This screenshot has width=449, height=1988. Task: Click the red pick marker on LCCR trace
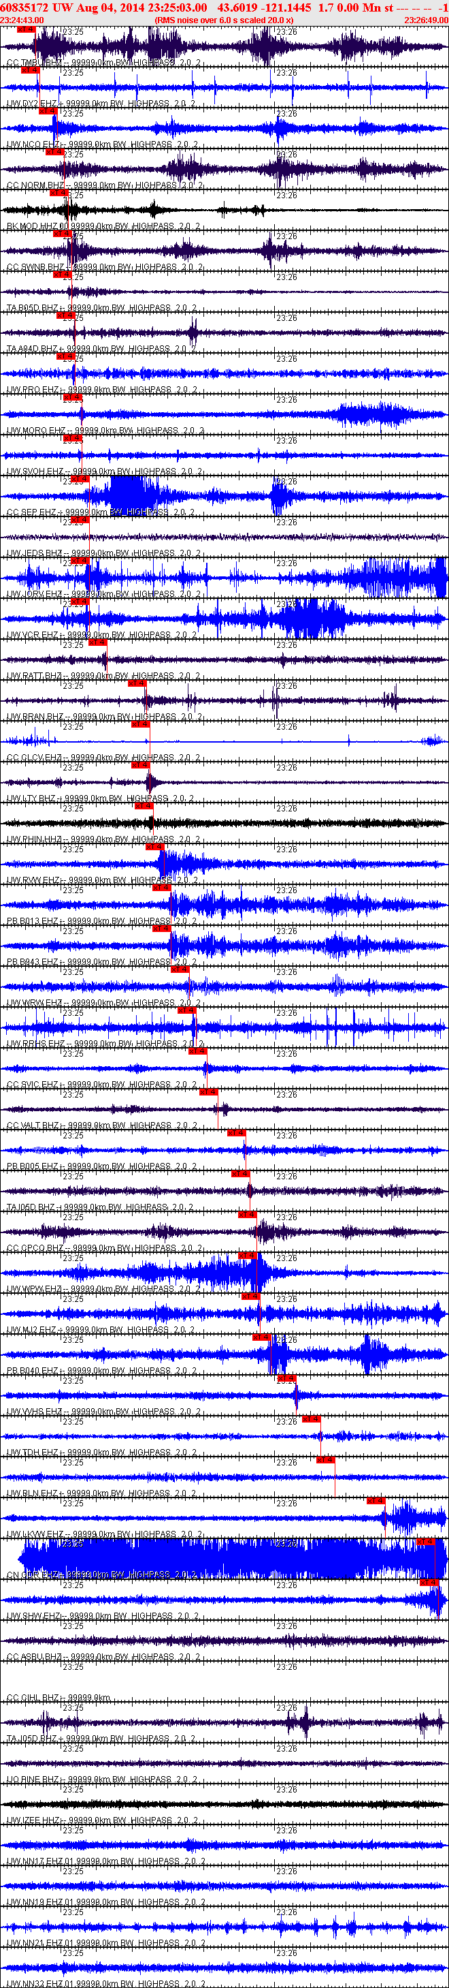pos(375,1501)
